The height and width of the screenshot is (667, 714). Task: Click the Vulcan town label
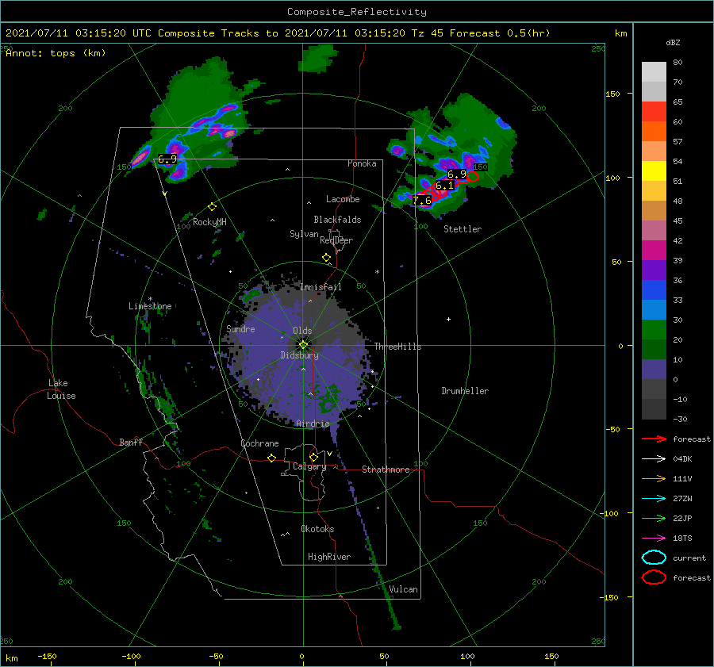tap(403, 589)
